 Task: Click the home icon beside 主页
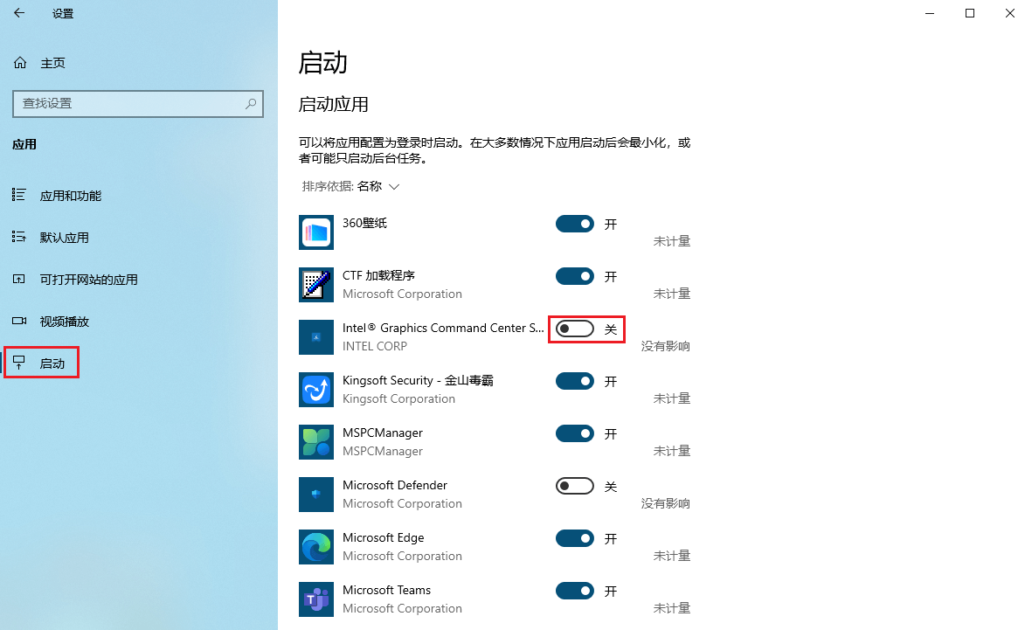(19, 62)
